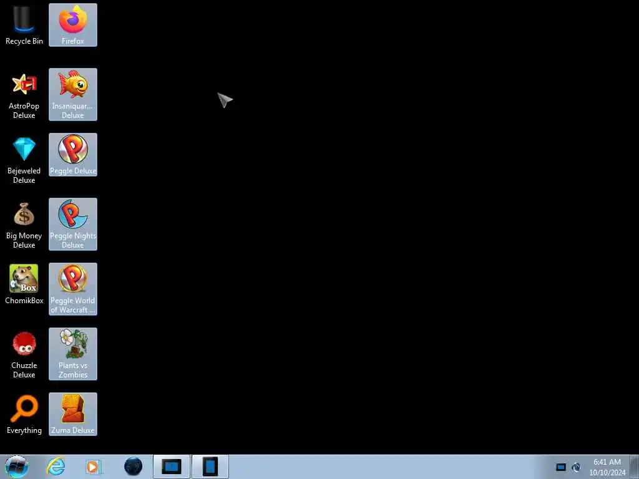Select the Bejeweled Deluxe diamond icon
This screenshot has width=639, height=479.
[24, 159]
